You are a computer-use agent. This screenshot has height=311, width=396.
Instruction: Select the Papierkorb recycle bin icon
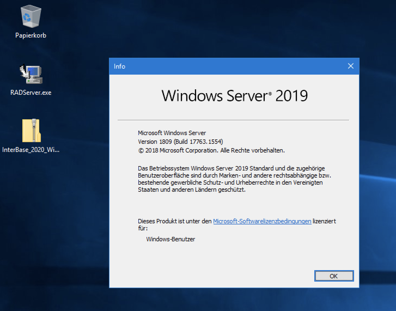click(31, 17)
